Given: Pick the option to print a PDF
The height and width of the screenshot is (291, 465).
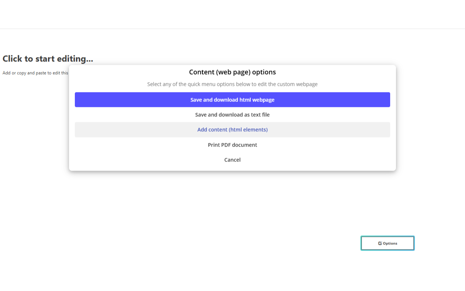Looking at the screenshot, I should tap(232, 145).
